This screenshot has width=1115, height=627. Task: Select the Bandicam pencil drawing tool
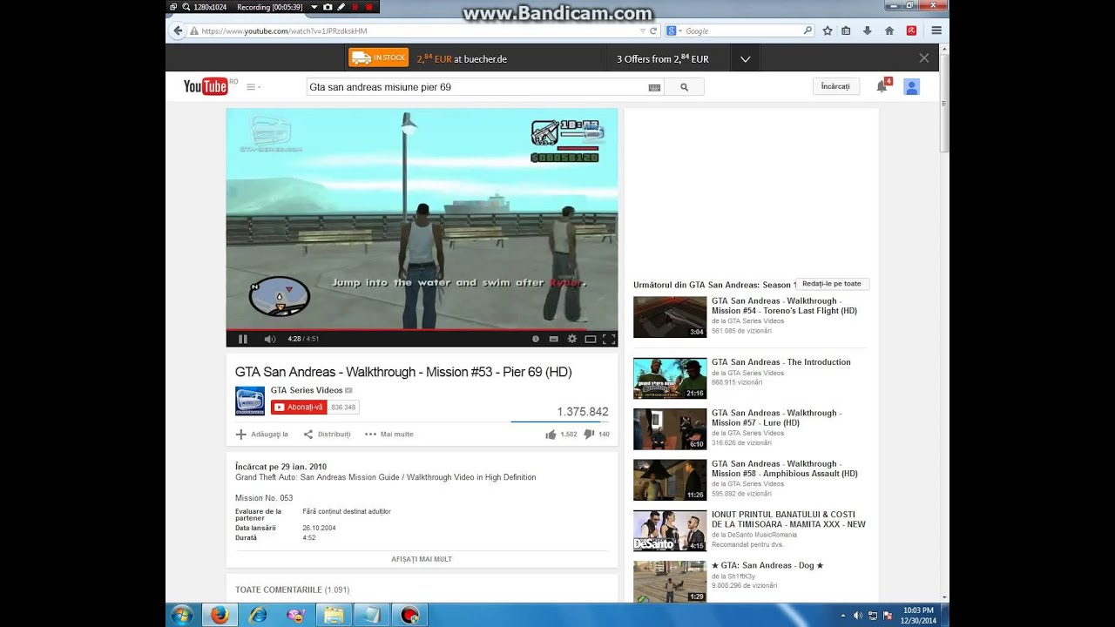click(341, 7)
